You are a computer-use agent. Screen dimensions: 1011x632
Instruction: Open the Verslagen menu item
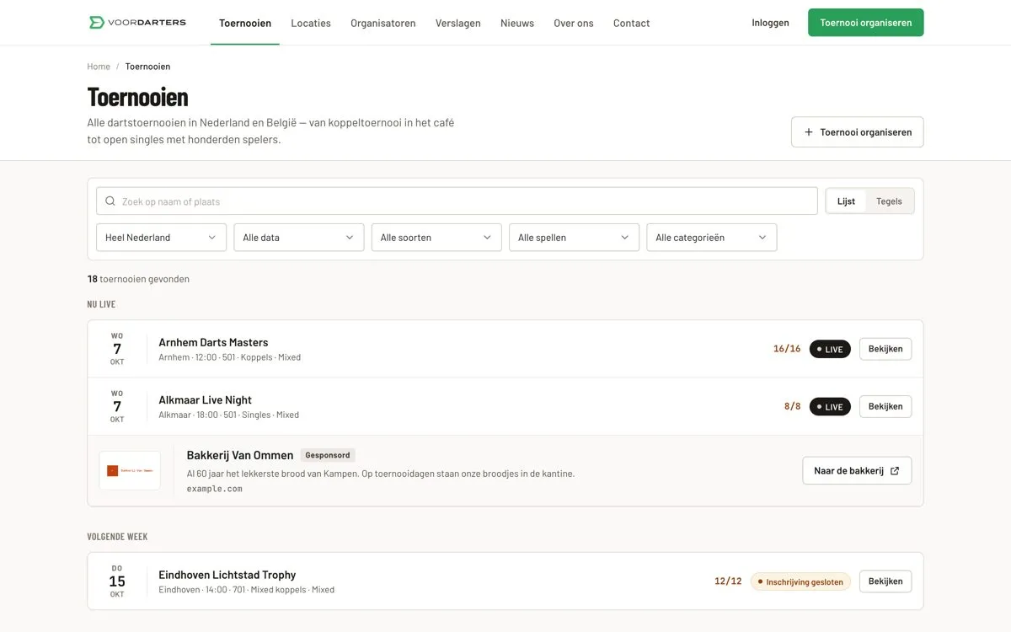point(458,23)
